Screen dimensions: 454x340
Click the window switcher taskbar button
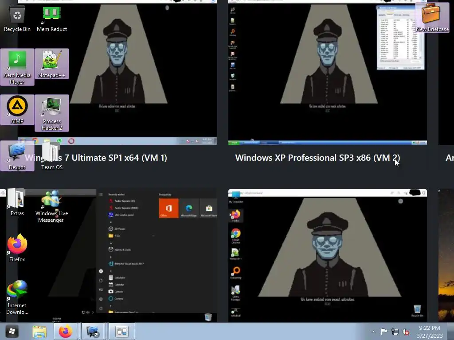click(121, 331)
